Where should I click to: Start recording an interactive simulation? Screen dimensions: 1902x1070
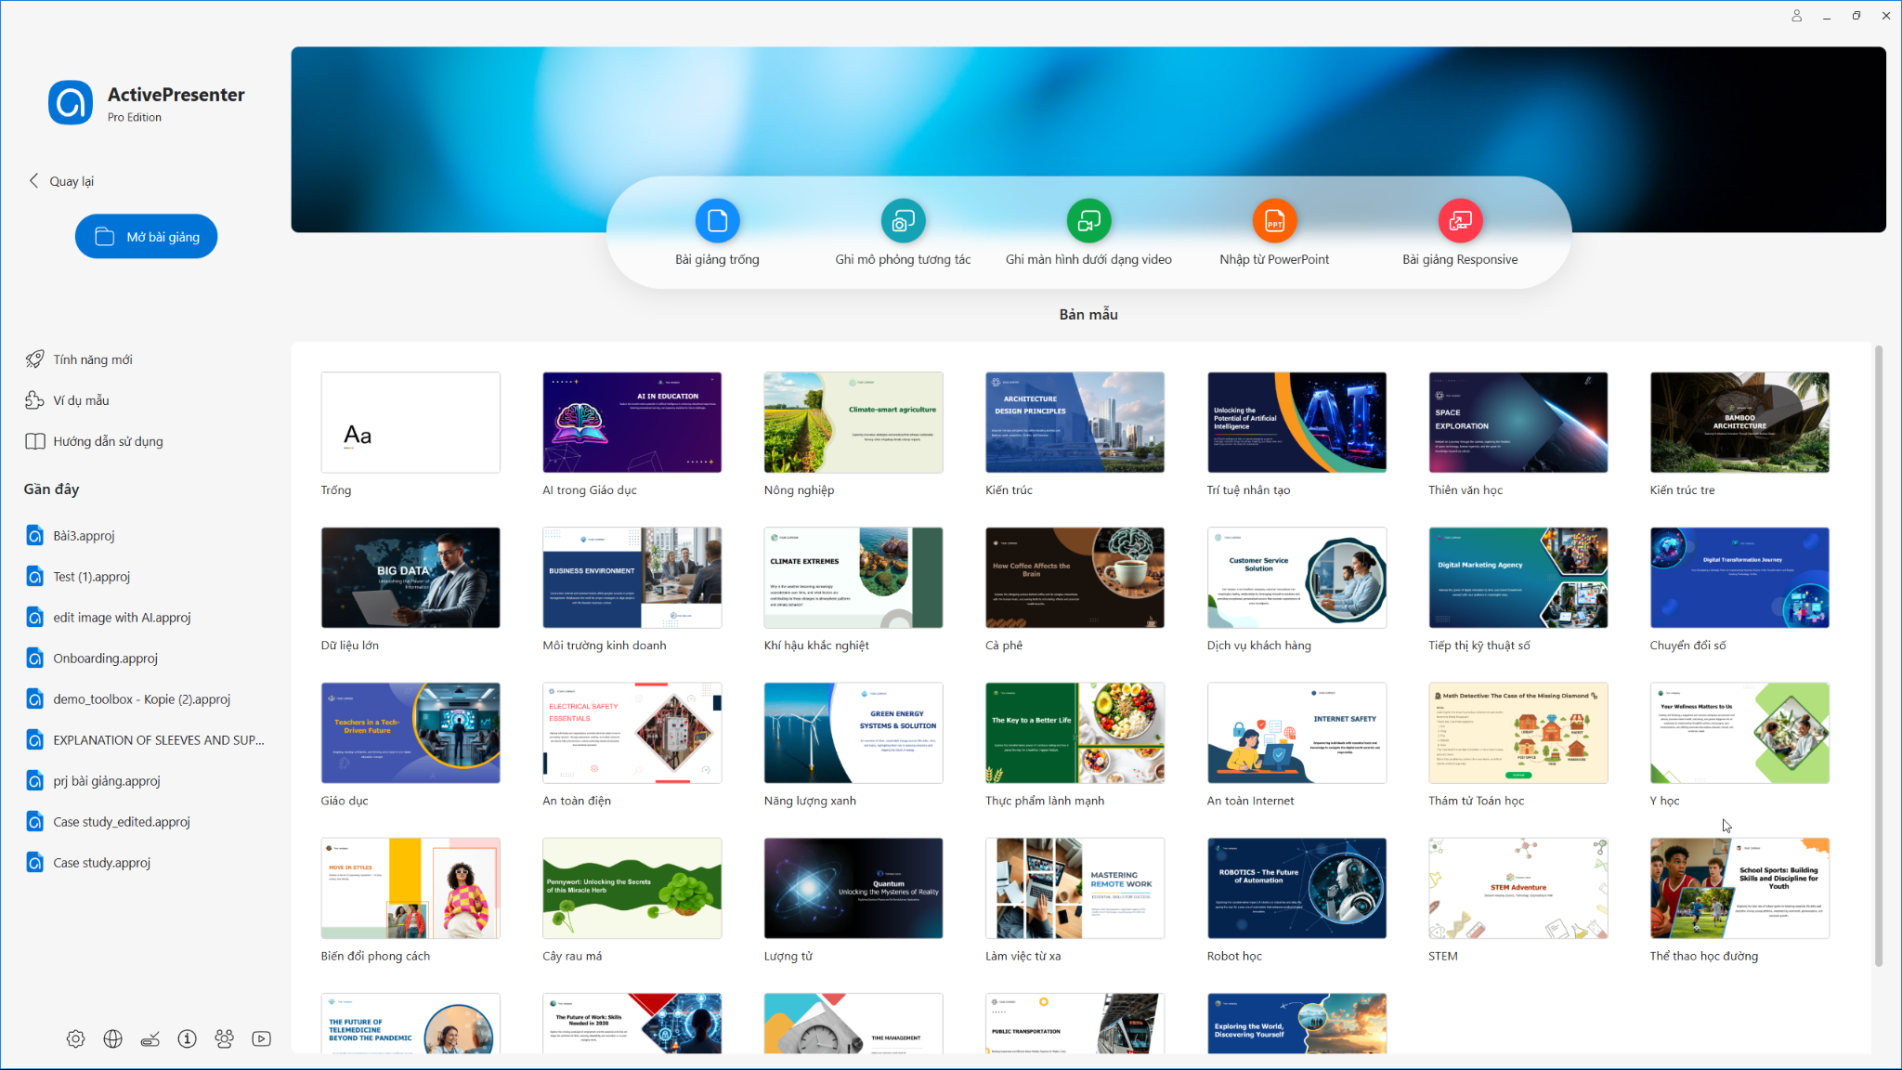(x=902, y=221)
